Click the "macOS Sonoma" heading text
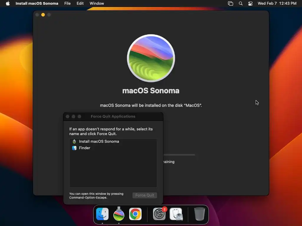Screen dimensions: 302x226 pos(151,91)
